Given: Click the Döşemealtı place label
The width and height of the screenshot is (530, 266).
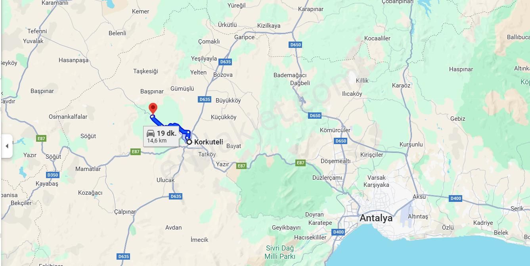Looking at the screenshot, I should point(335,161).
